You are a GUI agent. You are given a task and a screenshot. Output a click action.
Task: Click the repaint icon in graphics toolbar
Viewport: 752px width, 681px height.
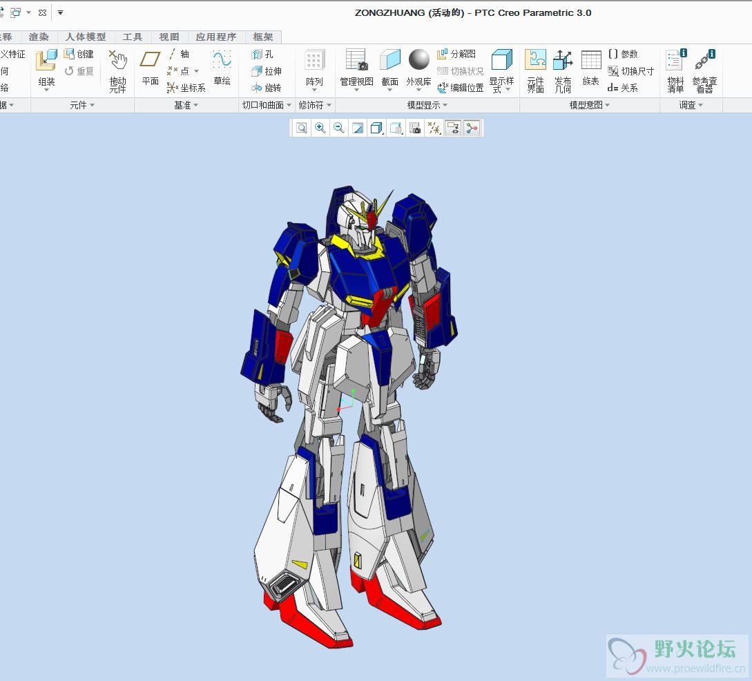[x=357, y=128]
